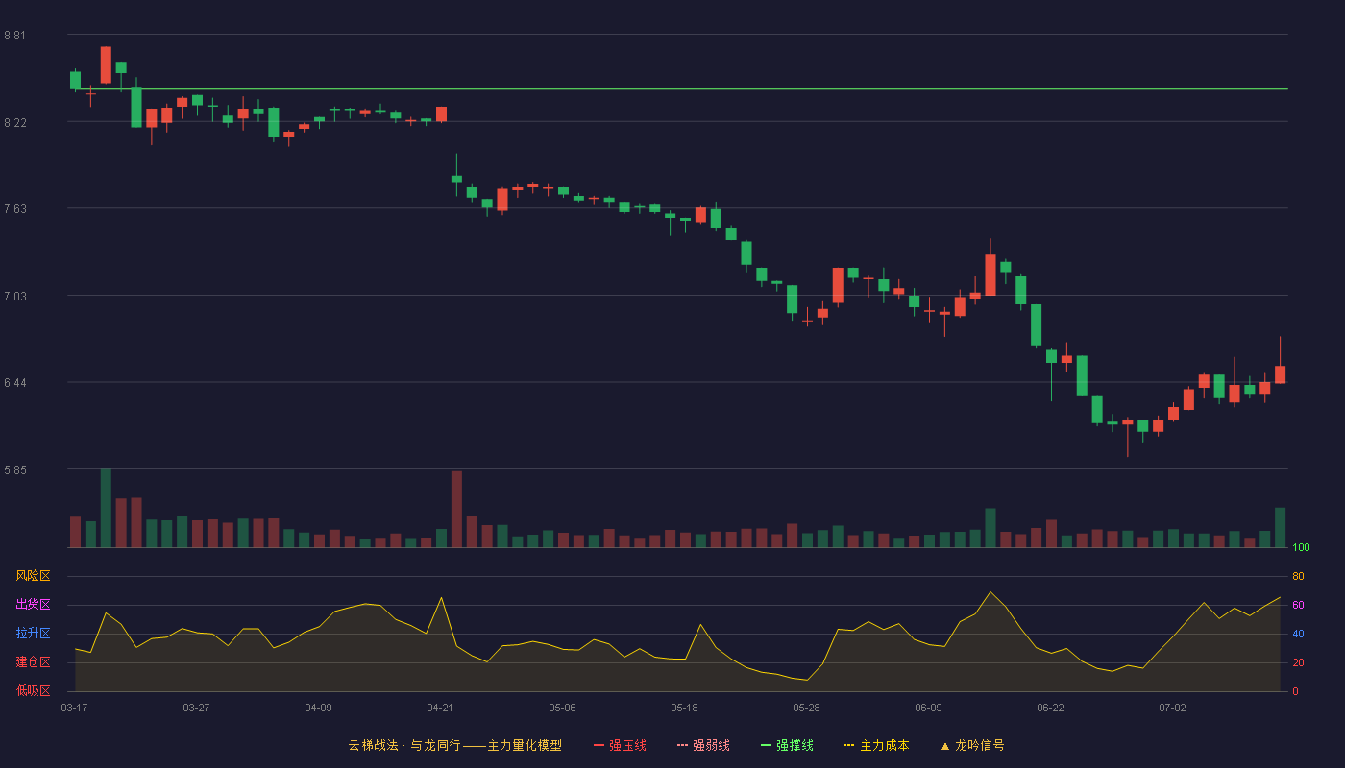
Task: Click the 8.22 price axis label
Action: 14,123
